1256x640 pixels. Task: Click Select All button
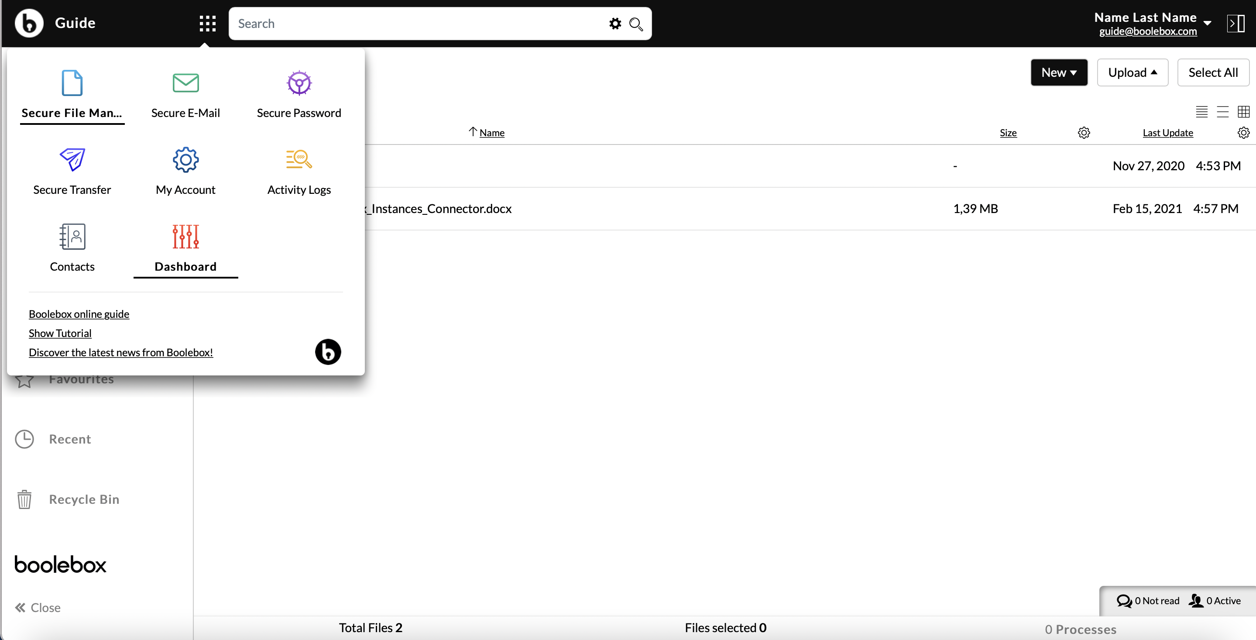coord(1213,72)
